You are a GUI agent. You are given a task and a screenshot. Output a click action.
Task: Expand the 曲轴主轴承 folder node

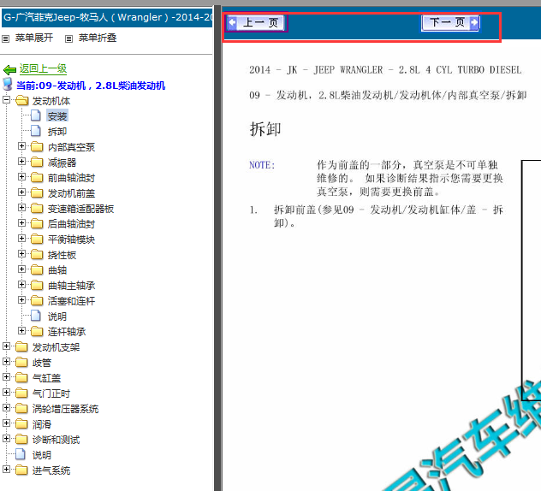[x=21, y=285]
